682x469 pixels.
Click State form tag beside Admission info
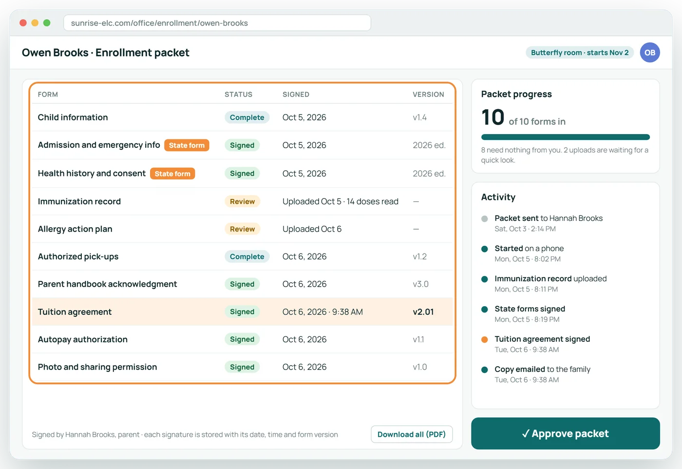(x=187, y=145)
